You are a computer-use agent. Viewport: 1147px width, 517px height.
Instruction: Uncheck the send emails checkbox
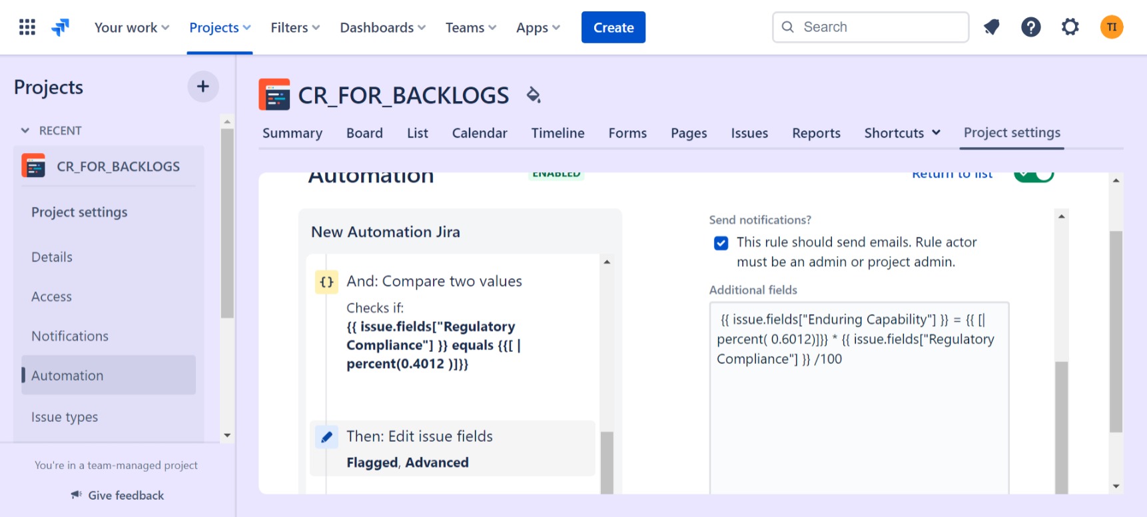point(721,243)
